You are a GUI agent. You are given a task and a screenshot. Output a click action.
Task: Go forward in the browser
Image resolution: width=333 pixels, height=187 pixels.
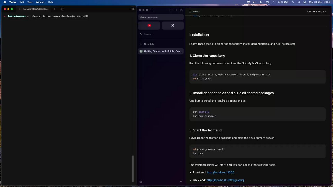[176, 10]
